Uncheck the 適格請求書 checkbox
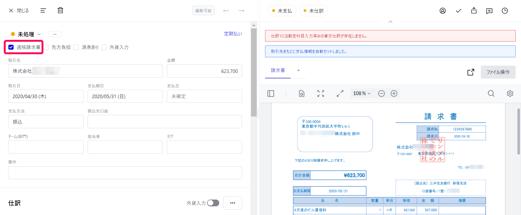Viewport: 521px width, 215px height. coord(11,47)
